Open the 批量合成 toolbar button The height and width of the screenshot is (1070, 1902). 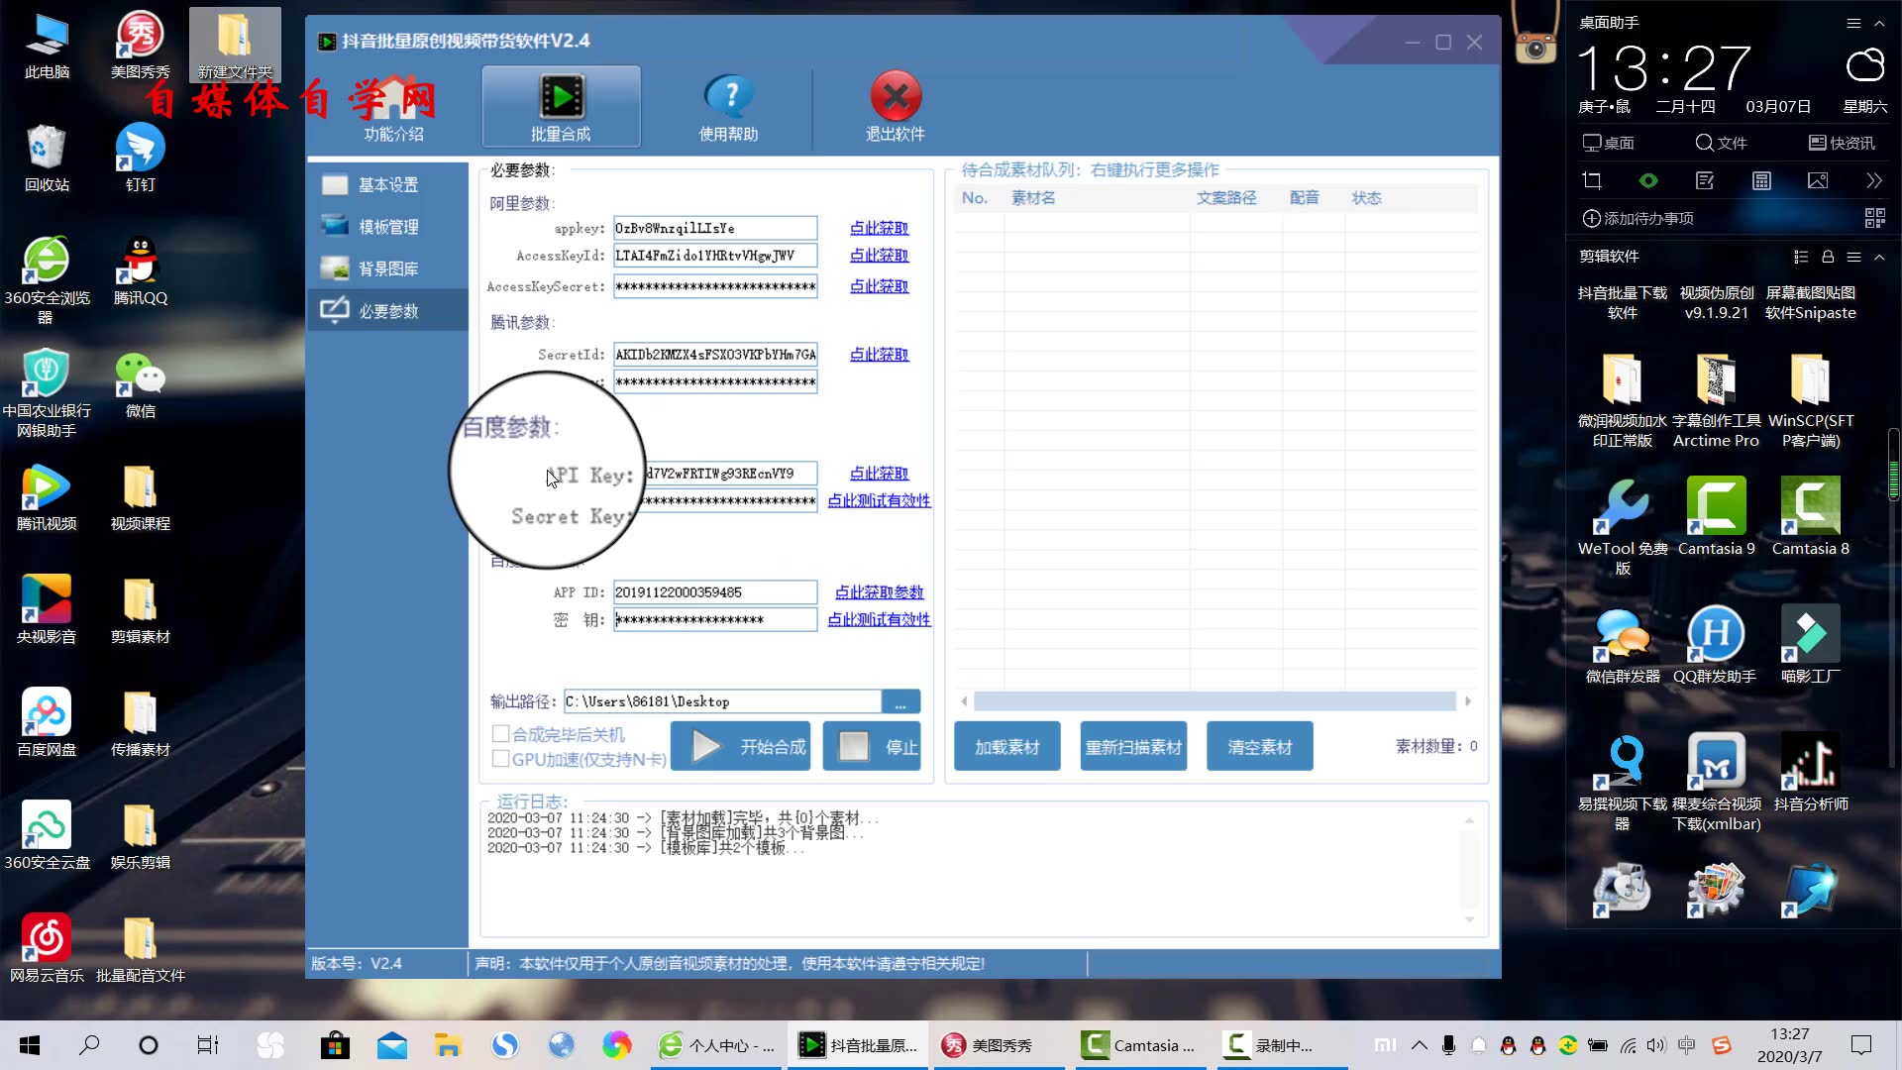tap(561, 107)
